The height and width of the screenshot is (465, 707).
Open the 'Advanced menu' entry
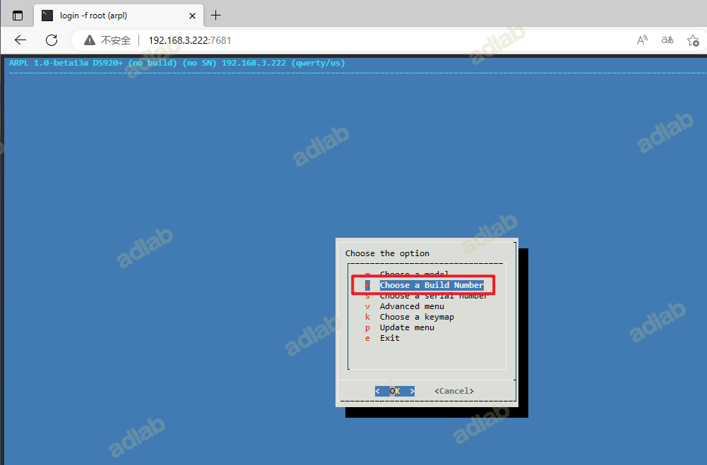click(412, 306)
